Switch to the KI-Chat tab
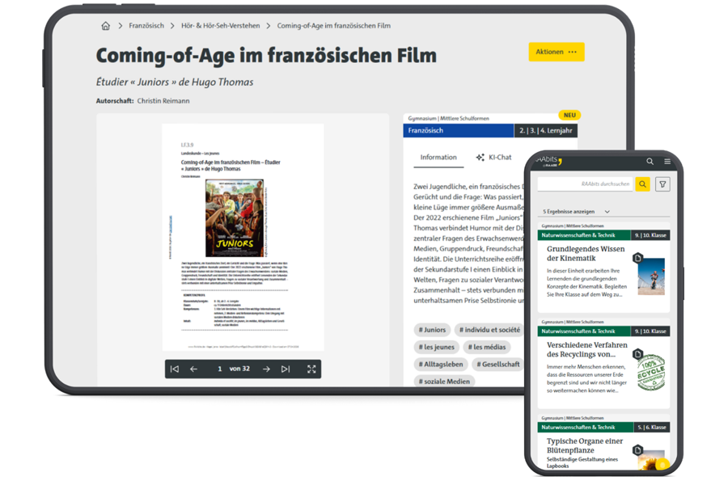 coord(494,158)
